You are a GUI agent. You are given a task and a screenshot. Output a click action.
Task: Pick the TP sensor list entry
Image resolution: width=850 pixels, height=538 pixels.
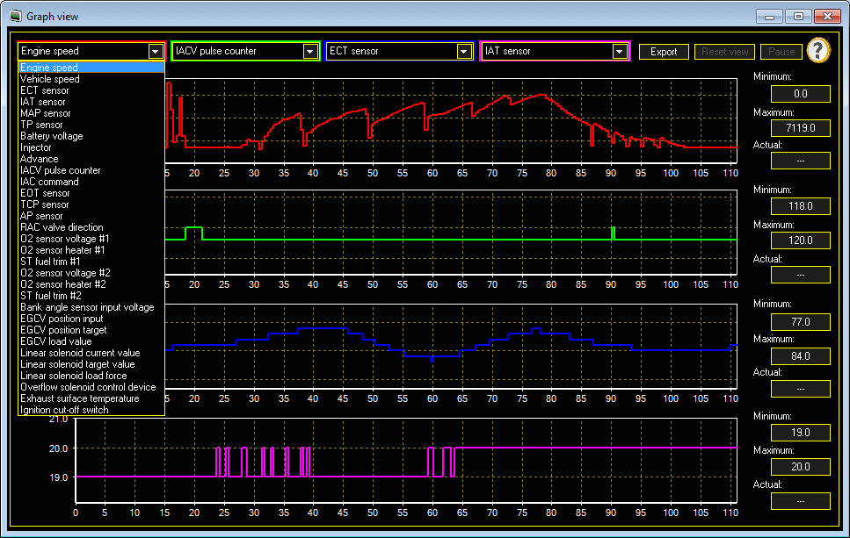tap(42, 125)
